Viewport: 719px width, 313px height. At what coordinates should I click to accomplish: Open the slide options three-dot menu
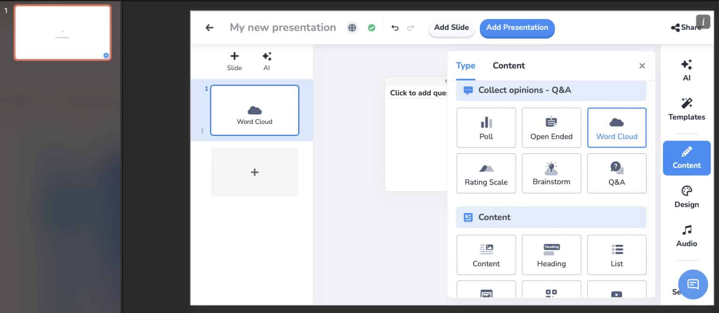pos(202,131)
